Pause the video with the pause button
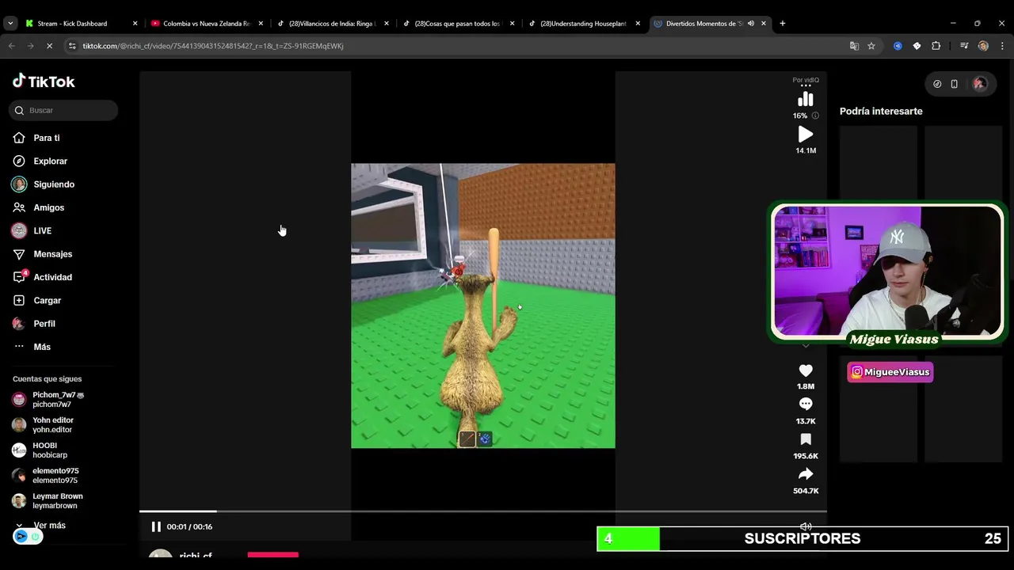 pos(156,526)
